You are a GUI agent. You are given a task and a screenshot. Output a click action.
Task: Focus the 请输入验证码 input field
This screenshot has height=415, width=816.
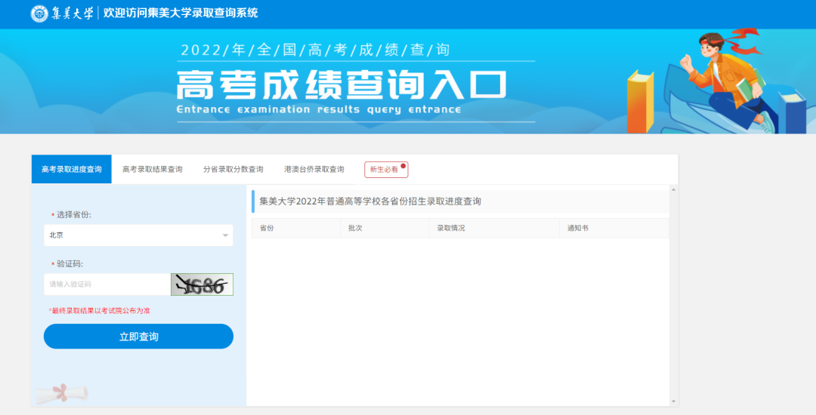point(107,284)
